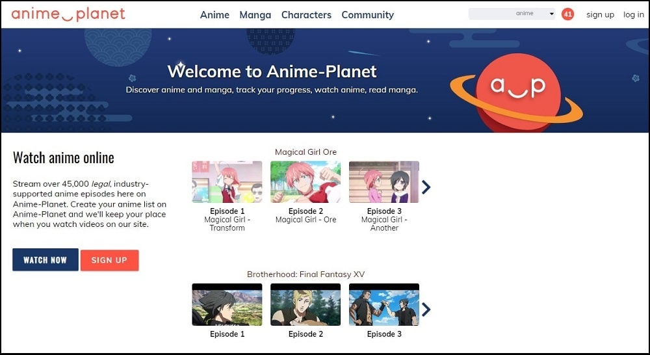Open the Brotherhood: Final Fantasy XV title
Viewport: 650px width, 355px height.
[x=306, y=274]
